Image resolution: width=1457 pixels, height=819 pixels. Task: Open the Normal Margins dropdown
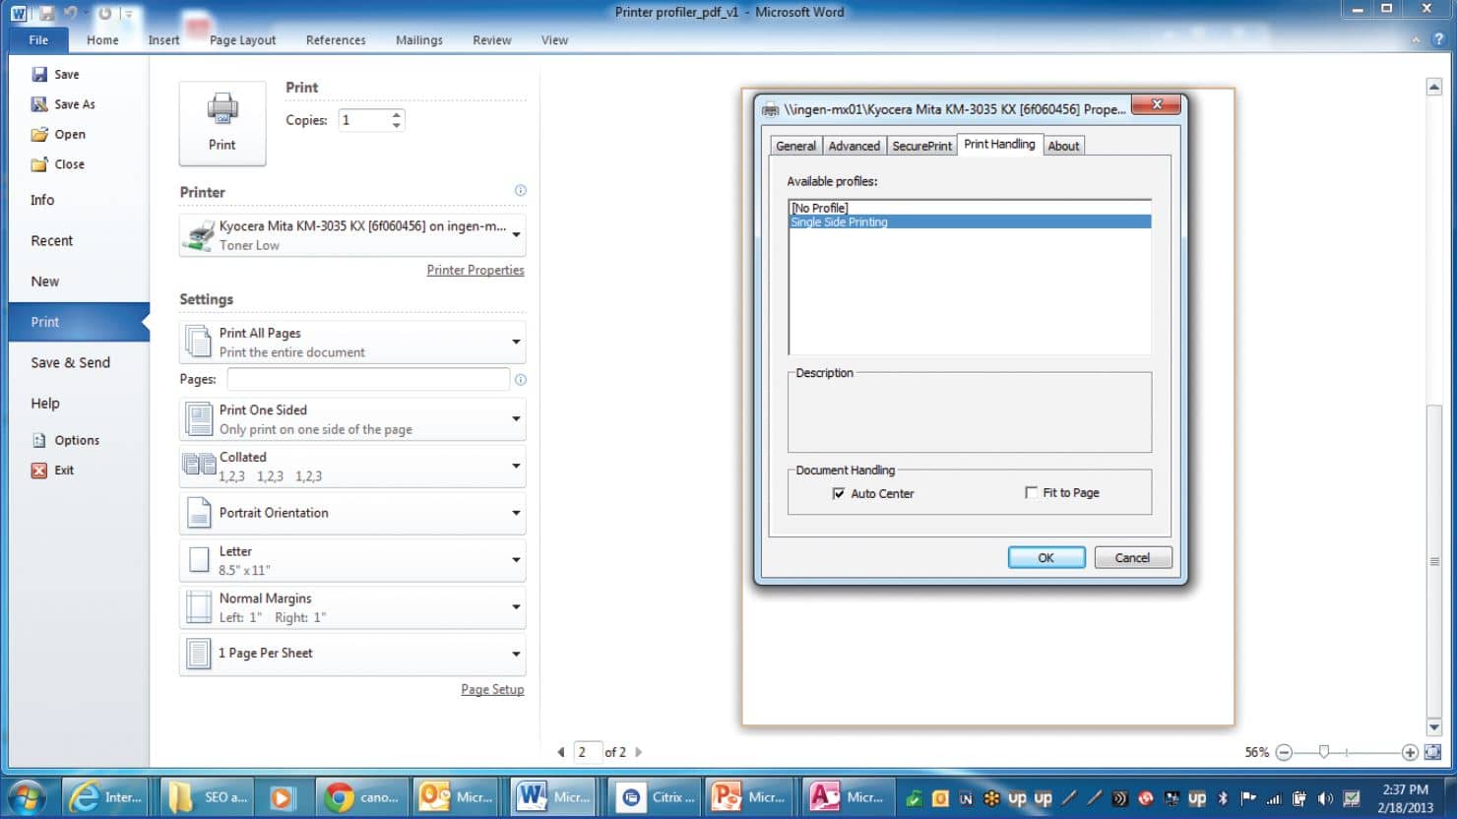[352, 607]
